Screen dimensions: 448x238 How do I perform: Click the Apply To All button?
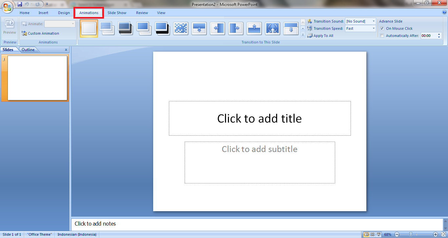pyautogui.click(x=320, y=36)
